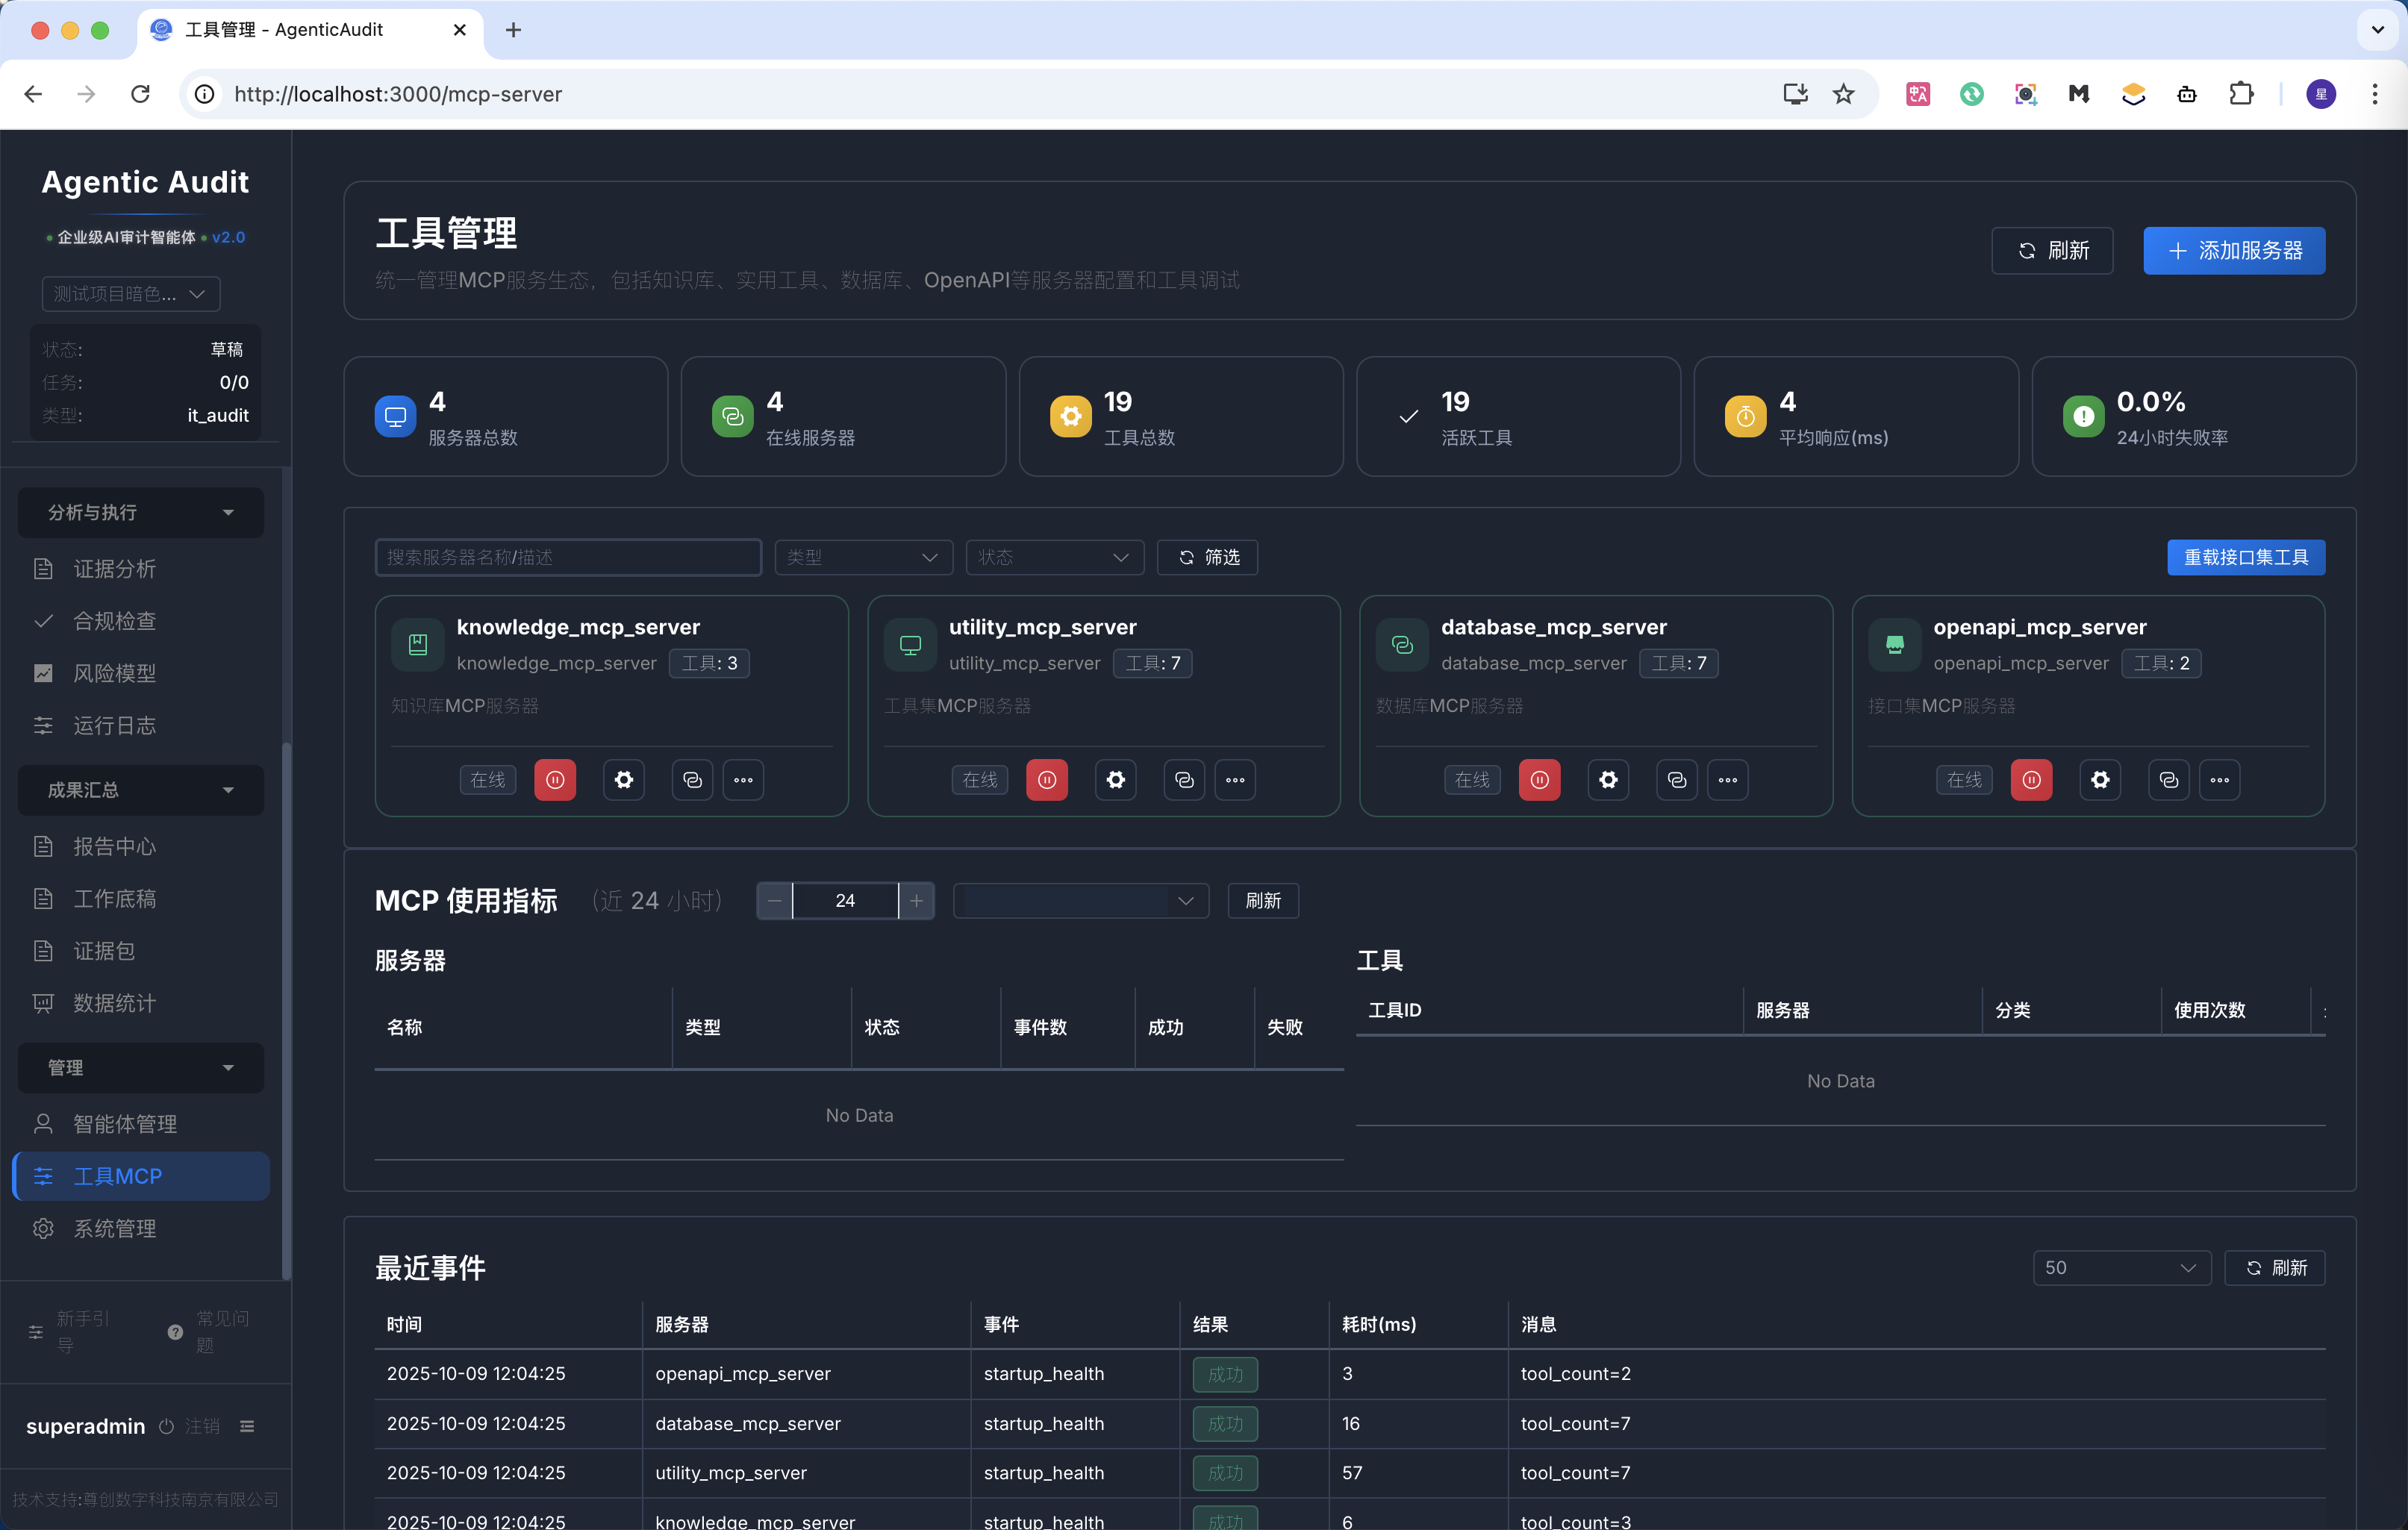The image size is (2408, 1530).
Task: Click the sidebar collapse menu icon near superadmin
Action: pos(247,1426)
